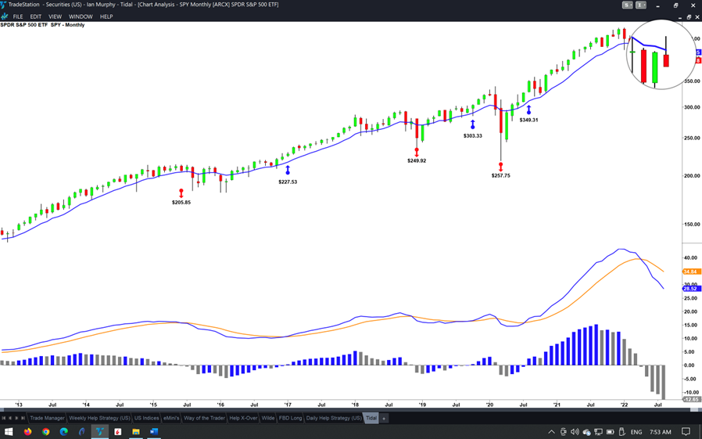Click the USB safely remove hardware icon
This screenshot has width=702, height=439.
621,432
